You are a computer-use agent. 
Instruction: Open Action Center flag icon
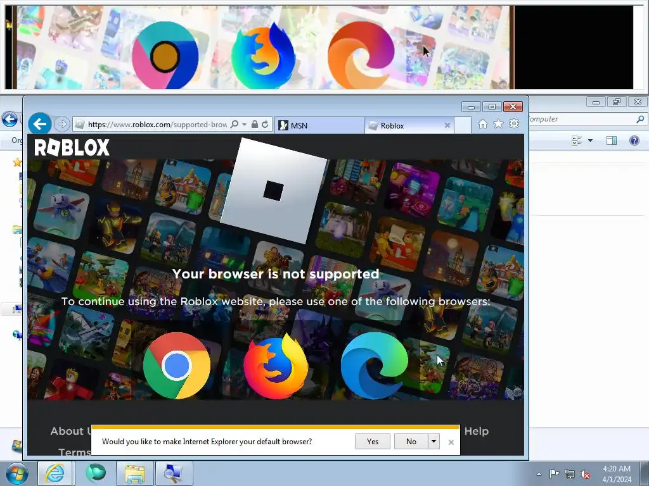coord(554,474)
